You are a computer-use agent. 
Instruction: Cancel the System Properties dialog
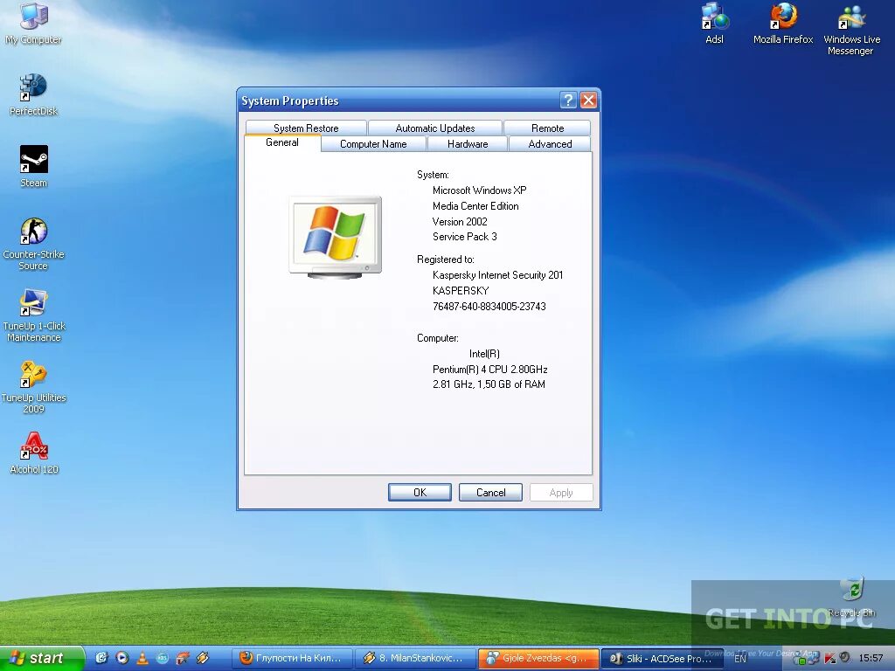[490, 492]
